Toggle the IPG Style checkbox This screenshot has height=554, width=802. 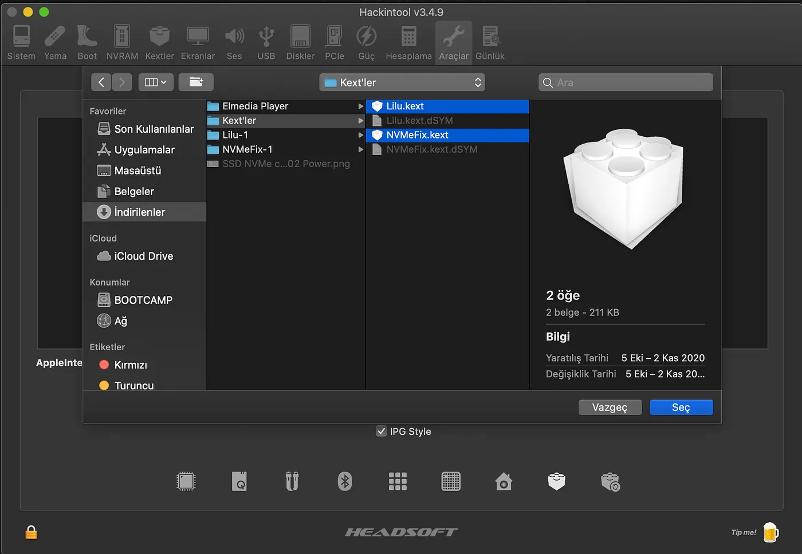pos(381,431)
